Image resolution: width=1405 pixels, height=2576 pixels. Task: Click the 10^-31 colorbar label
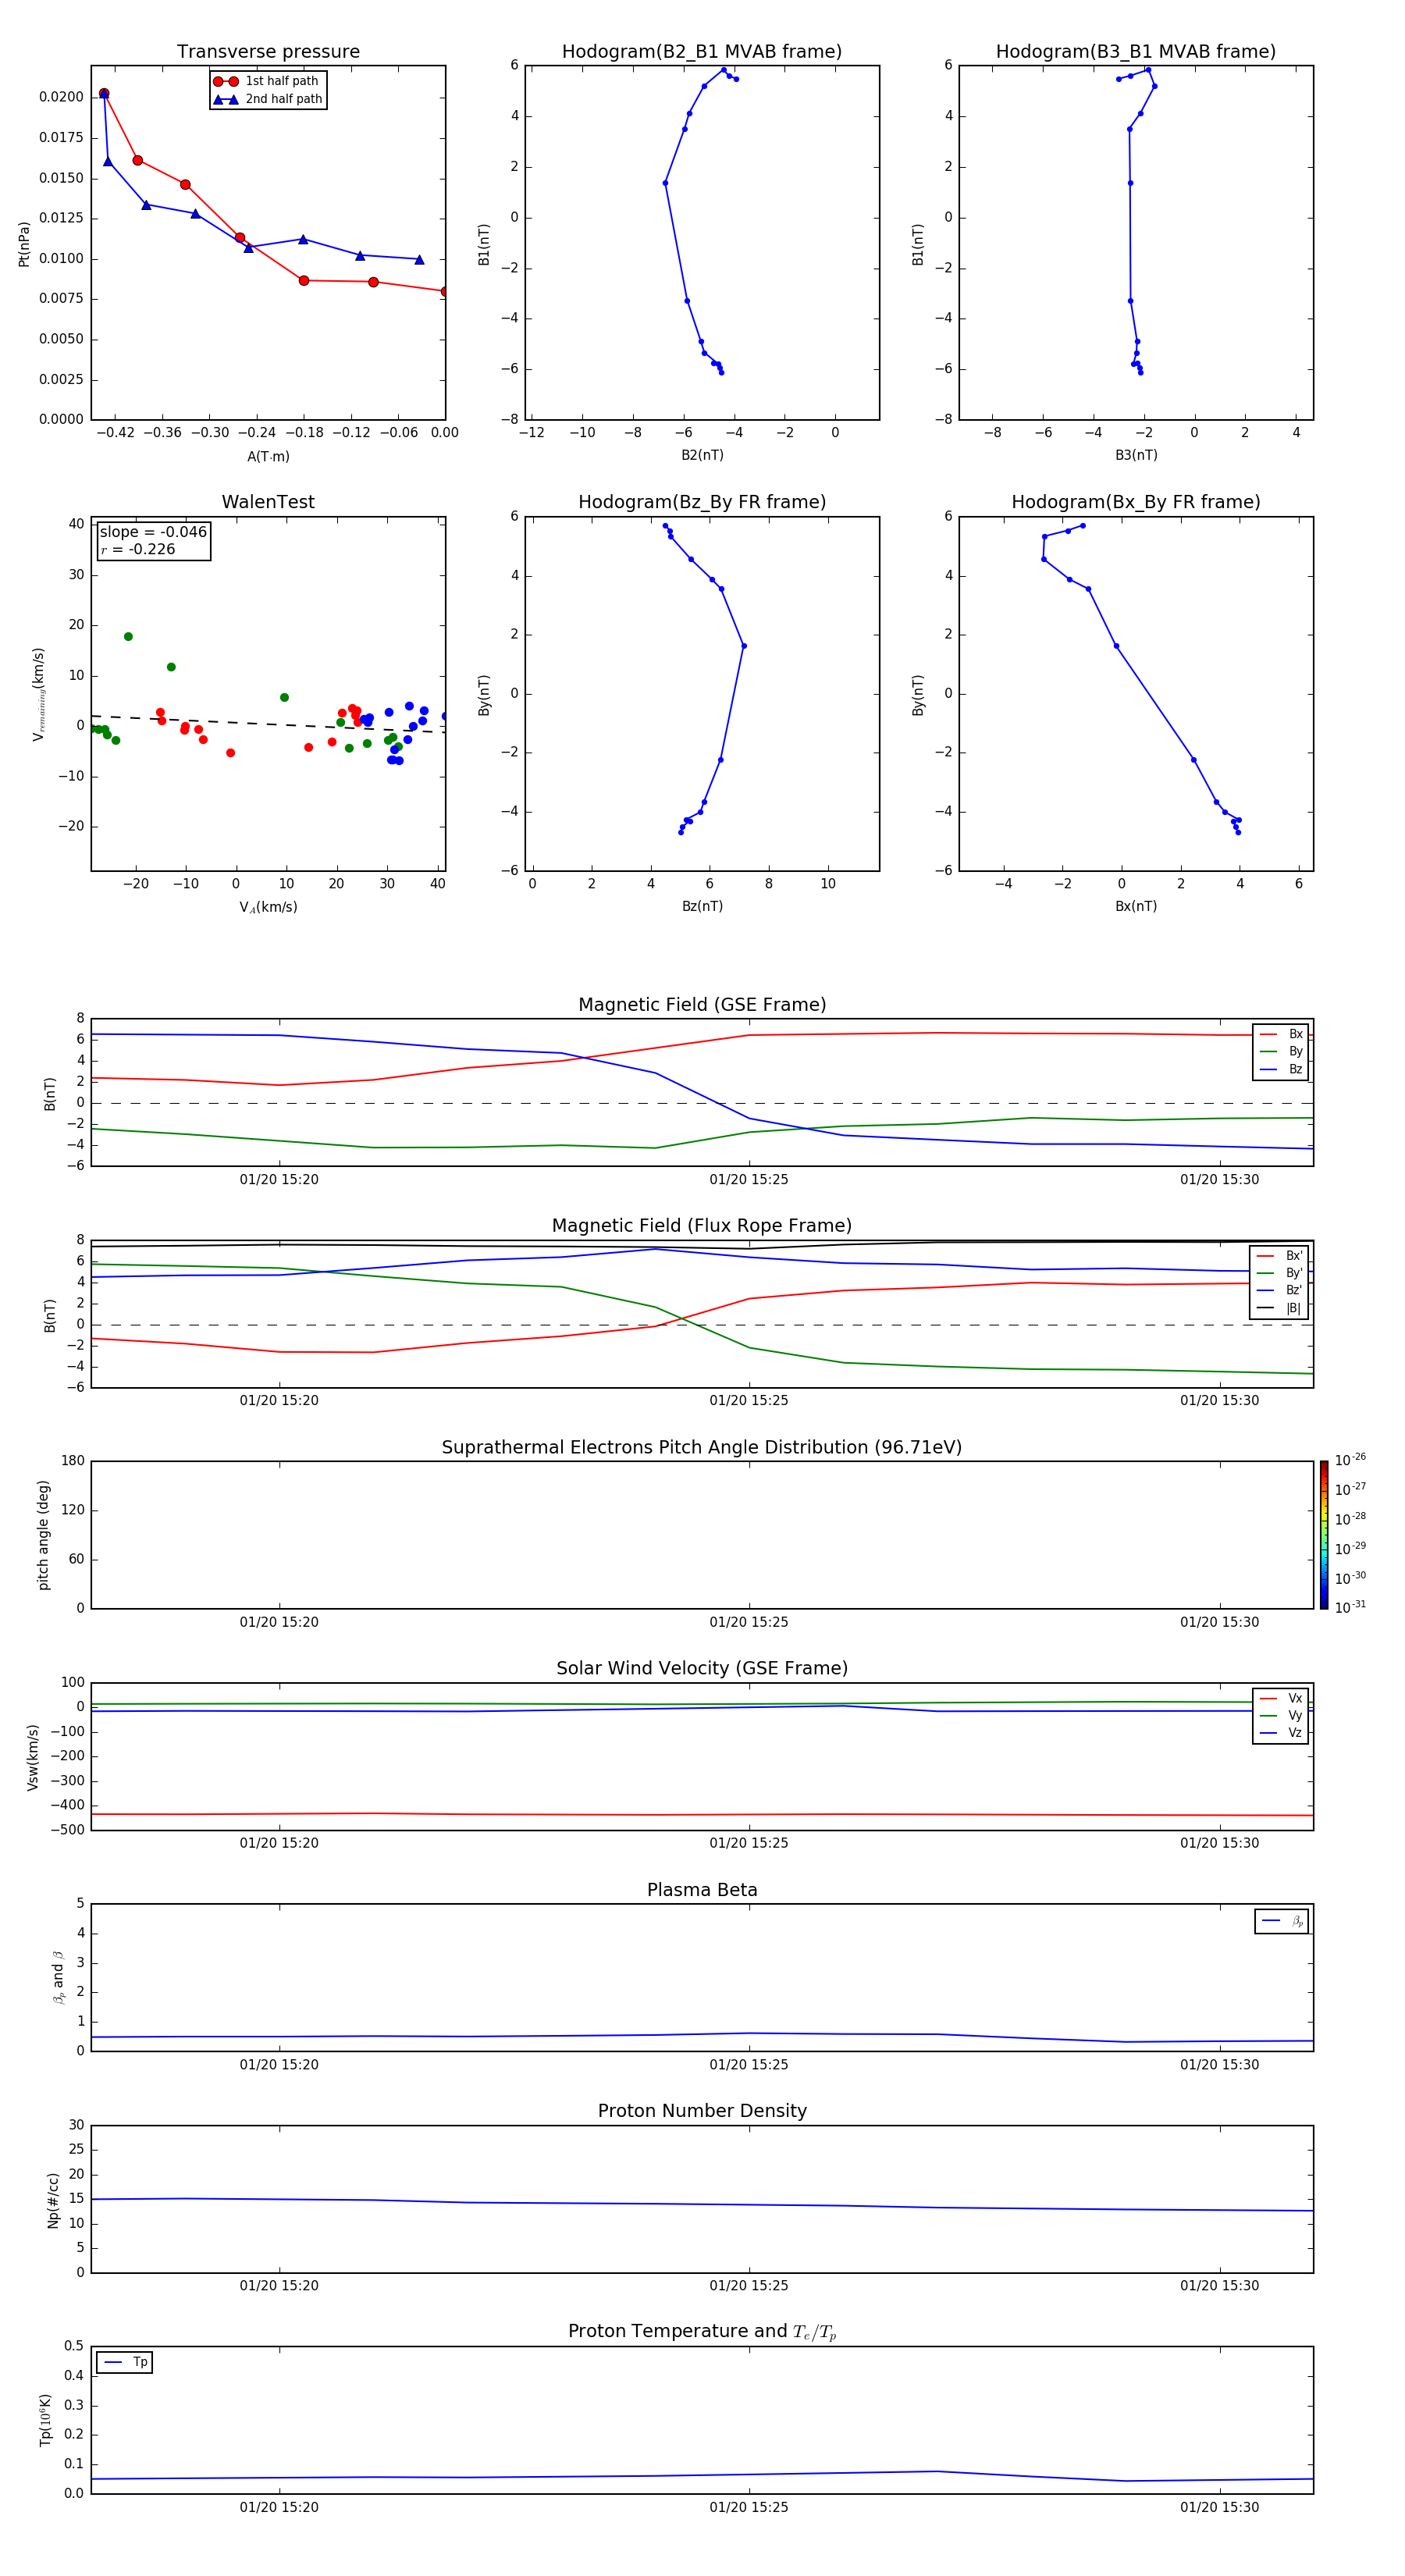pyautogui.click(x=1350, y=1607)
